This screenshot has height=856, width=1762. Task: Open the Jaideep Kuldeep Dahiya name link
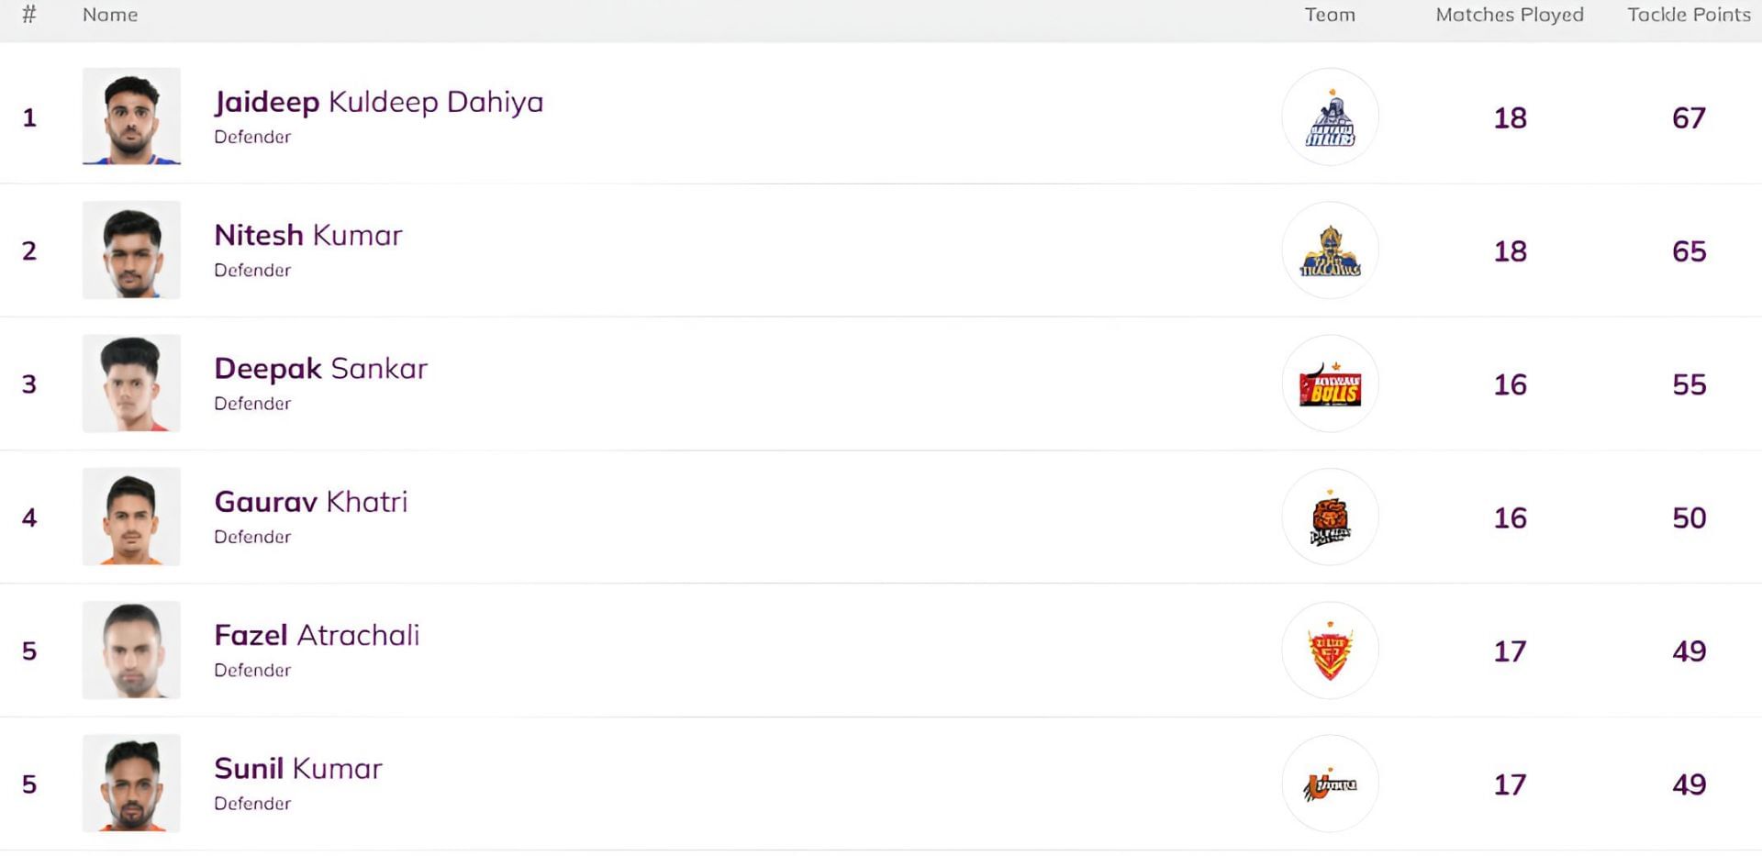(x=378, y=102)
